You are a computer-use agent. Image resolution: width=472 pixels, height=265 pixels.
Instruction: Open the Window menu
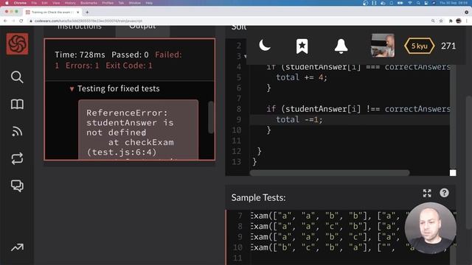click(134, 3)
